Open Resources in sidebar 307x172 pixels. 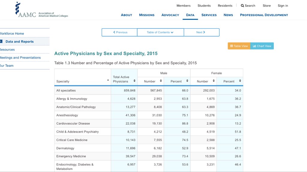pyautogui.click(x=7, y=49)
